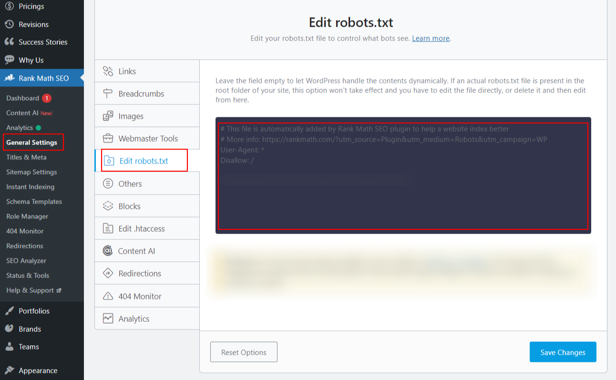The image size is (616, 380).
Task: Select the Edit robots.txt tab
Action: (x=147, y=161)
